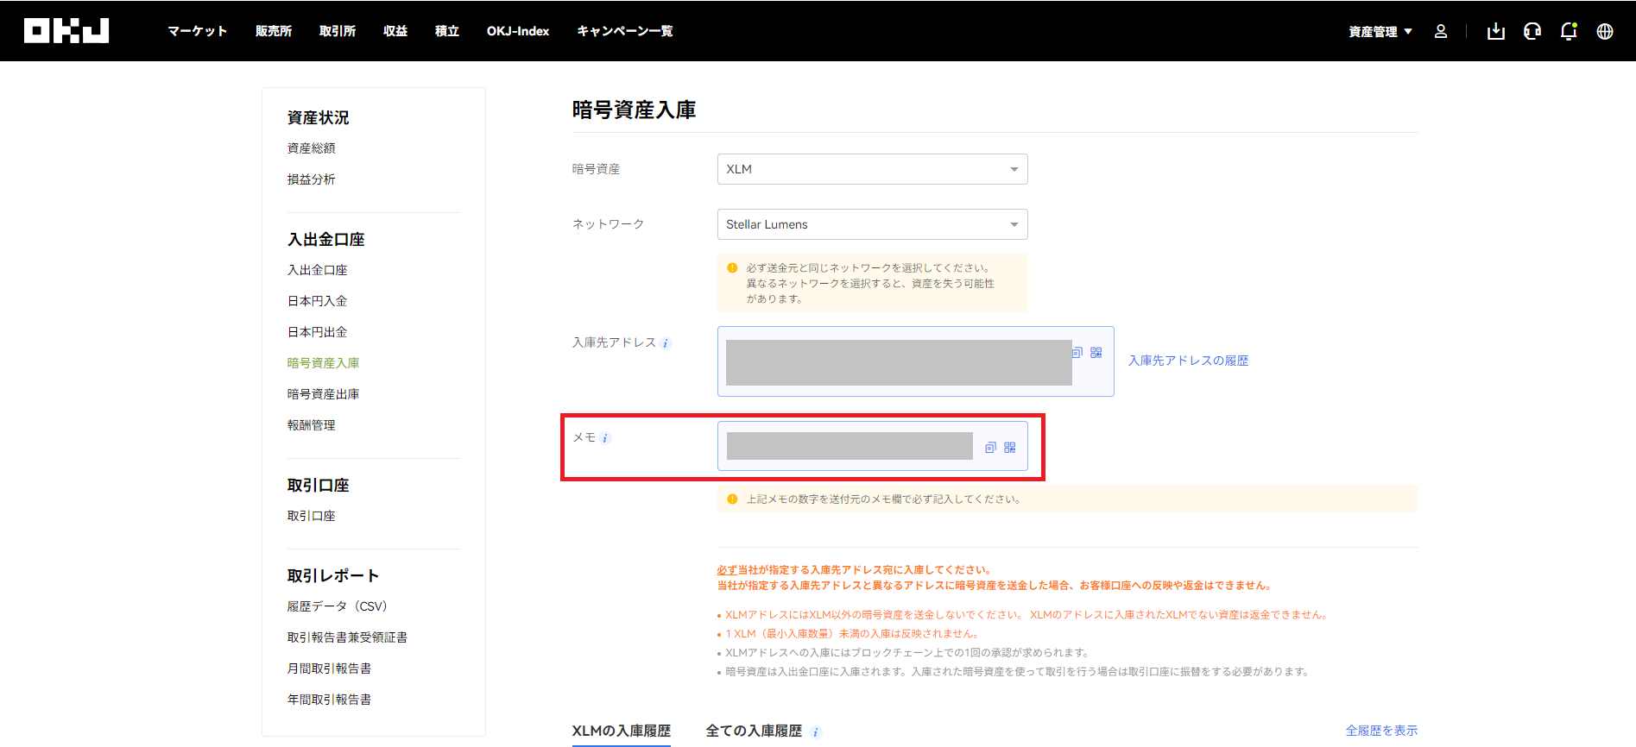This screenshot has height=747, width=1636.
Task: Show QR code for deposit address
Action: coord(1096,353)
